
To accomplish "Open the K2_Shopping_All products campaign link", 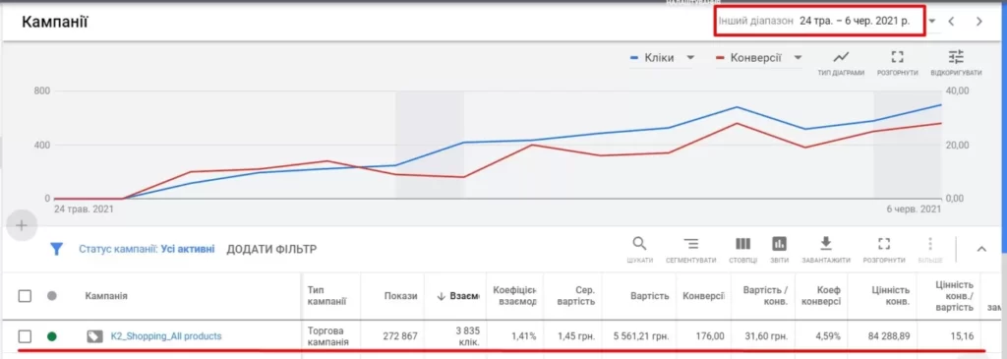I will 166,335.
